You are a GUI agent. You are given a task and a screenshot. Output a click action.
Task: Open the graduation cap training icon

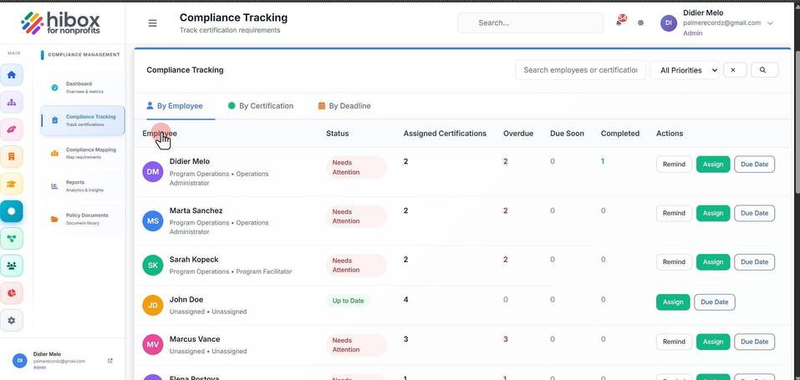11,184
